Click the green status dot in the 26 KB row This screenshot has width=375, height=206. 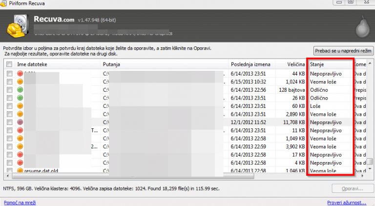[x=20, y=98]
